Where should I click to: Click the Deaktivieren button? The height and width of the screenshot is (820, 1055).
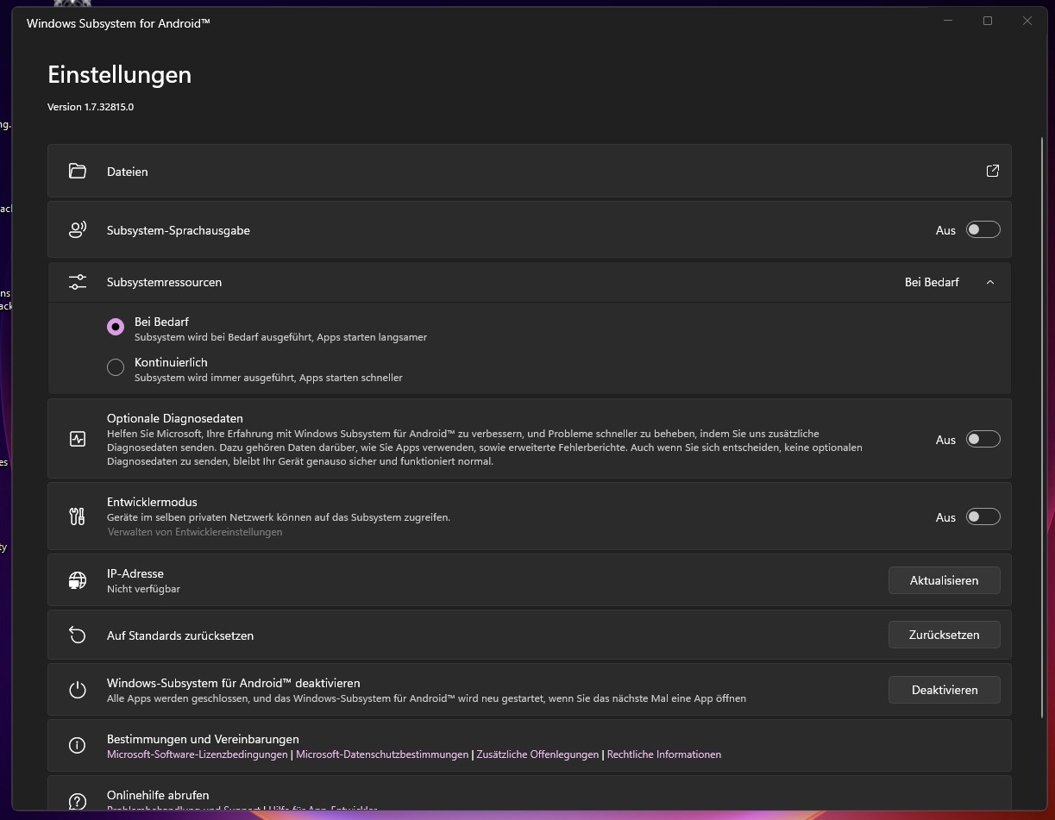click(x=945, y=690)
